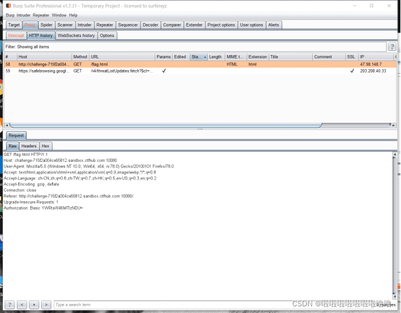Sort by the Method column header
This screenshot has width=401, height=313.
tap(80, 57)
